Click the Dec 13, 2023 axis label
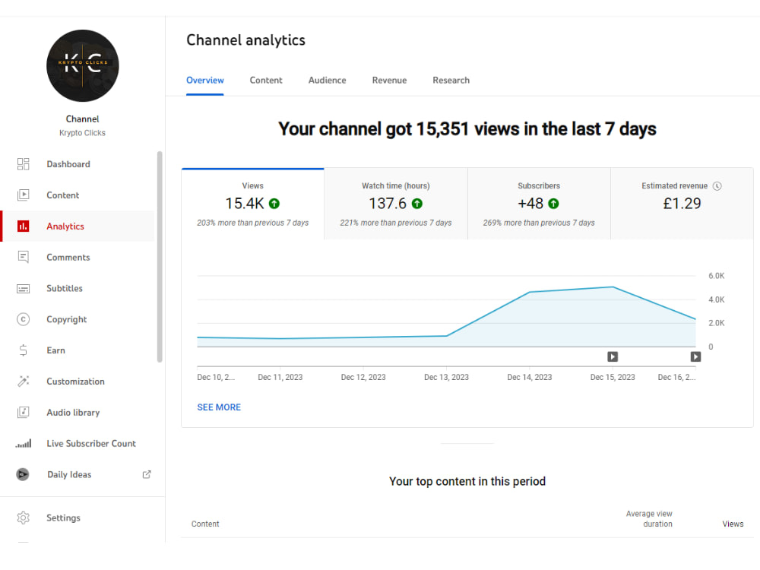760x570 pixels. click(446, 377)
